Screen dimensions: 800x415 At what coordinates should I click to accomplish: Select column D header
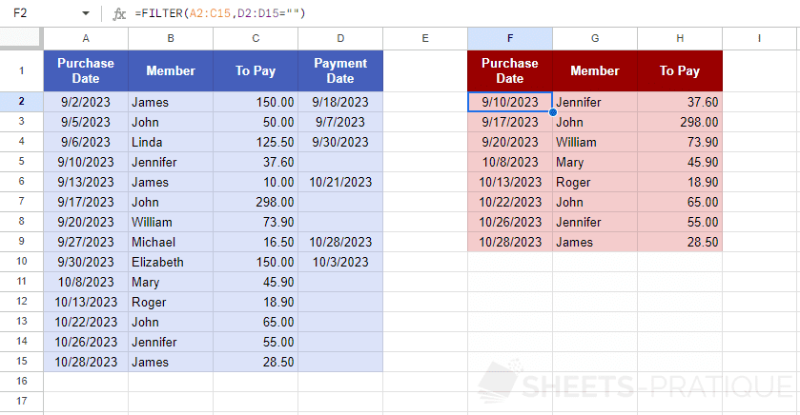click(x=340, y=38)
